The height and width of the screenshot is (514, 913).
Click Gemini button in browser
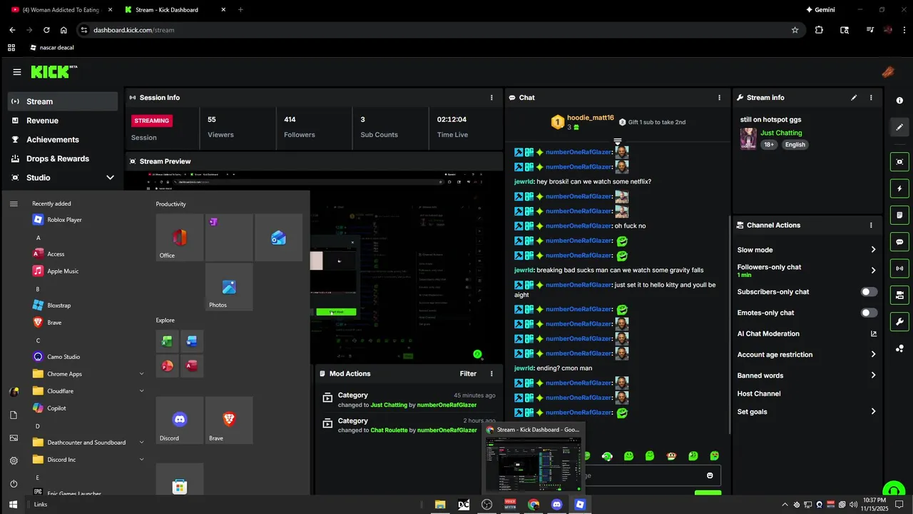point(820,10)
